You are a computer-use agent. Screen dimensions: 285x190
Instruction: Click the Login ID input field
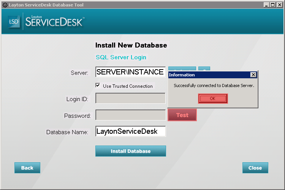point(130,98)
